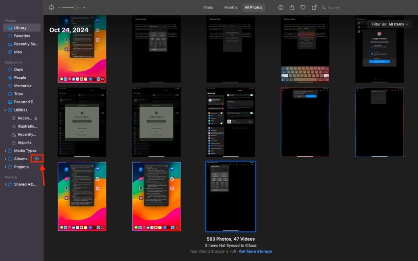Switch to the Years view
Image resolution: width=418 pixels, height=261 pixels.
pos(208,7)
